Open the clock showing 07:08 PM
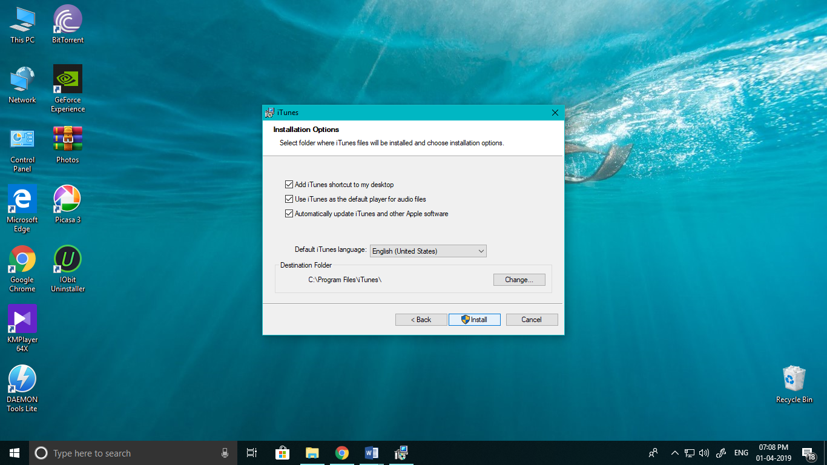This screenshot has height=465, width=827. pos(775,453)
